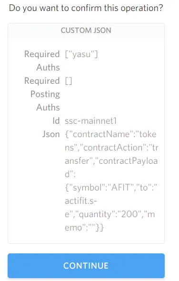
Task: Click the CUSTOM JSON header bar
Action: 86,30
